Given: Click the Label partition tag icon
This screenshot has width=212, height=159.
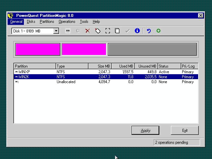Looking at the screenshot, I should click(x=98, y=31).
